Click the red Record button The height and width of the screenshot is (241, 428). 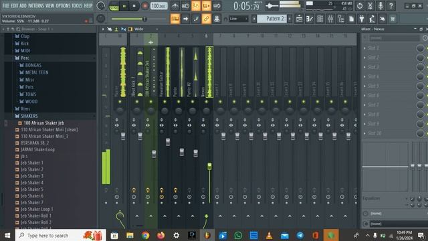pos(144,6)
